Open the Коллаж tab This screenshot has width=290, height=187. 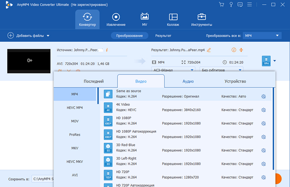click(173, 20)
